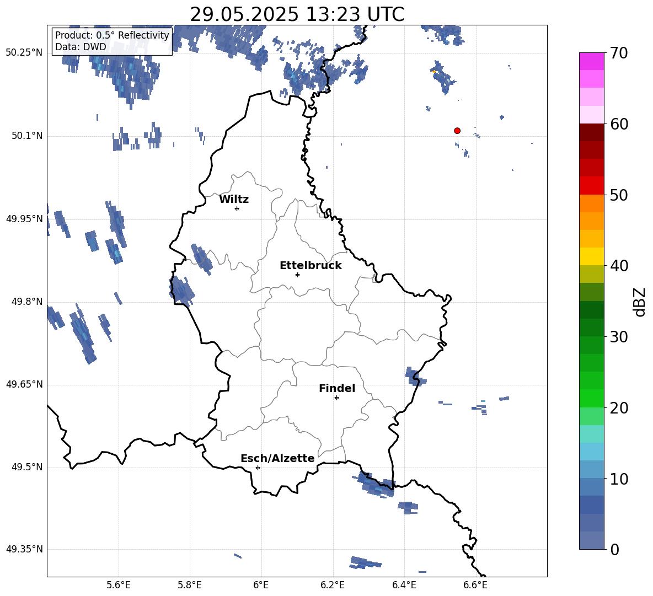Click the Wiltz label
The image size is (653, 596).
tap(234, 200)
